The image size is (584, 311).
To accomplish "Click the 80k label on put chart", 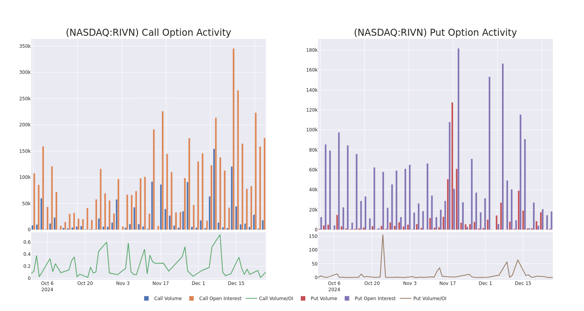I will [x=313, y=150].
